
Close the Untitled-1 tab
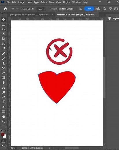point(96,15)
